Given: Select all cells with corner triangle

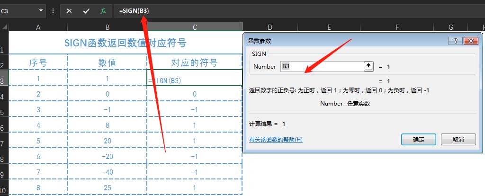Looking at the screenshot, I should [4, 27].
